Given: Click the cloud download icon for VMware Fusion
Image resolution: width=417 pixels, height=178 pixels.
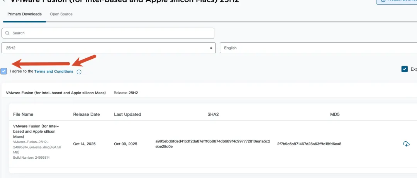Looking at the screenshot, I should [x=406, y=144].
